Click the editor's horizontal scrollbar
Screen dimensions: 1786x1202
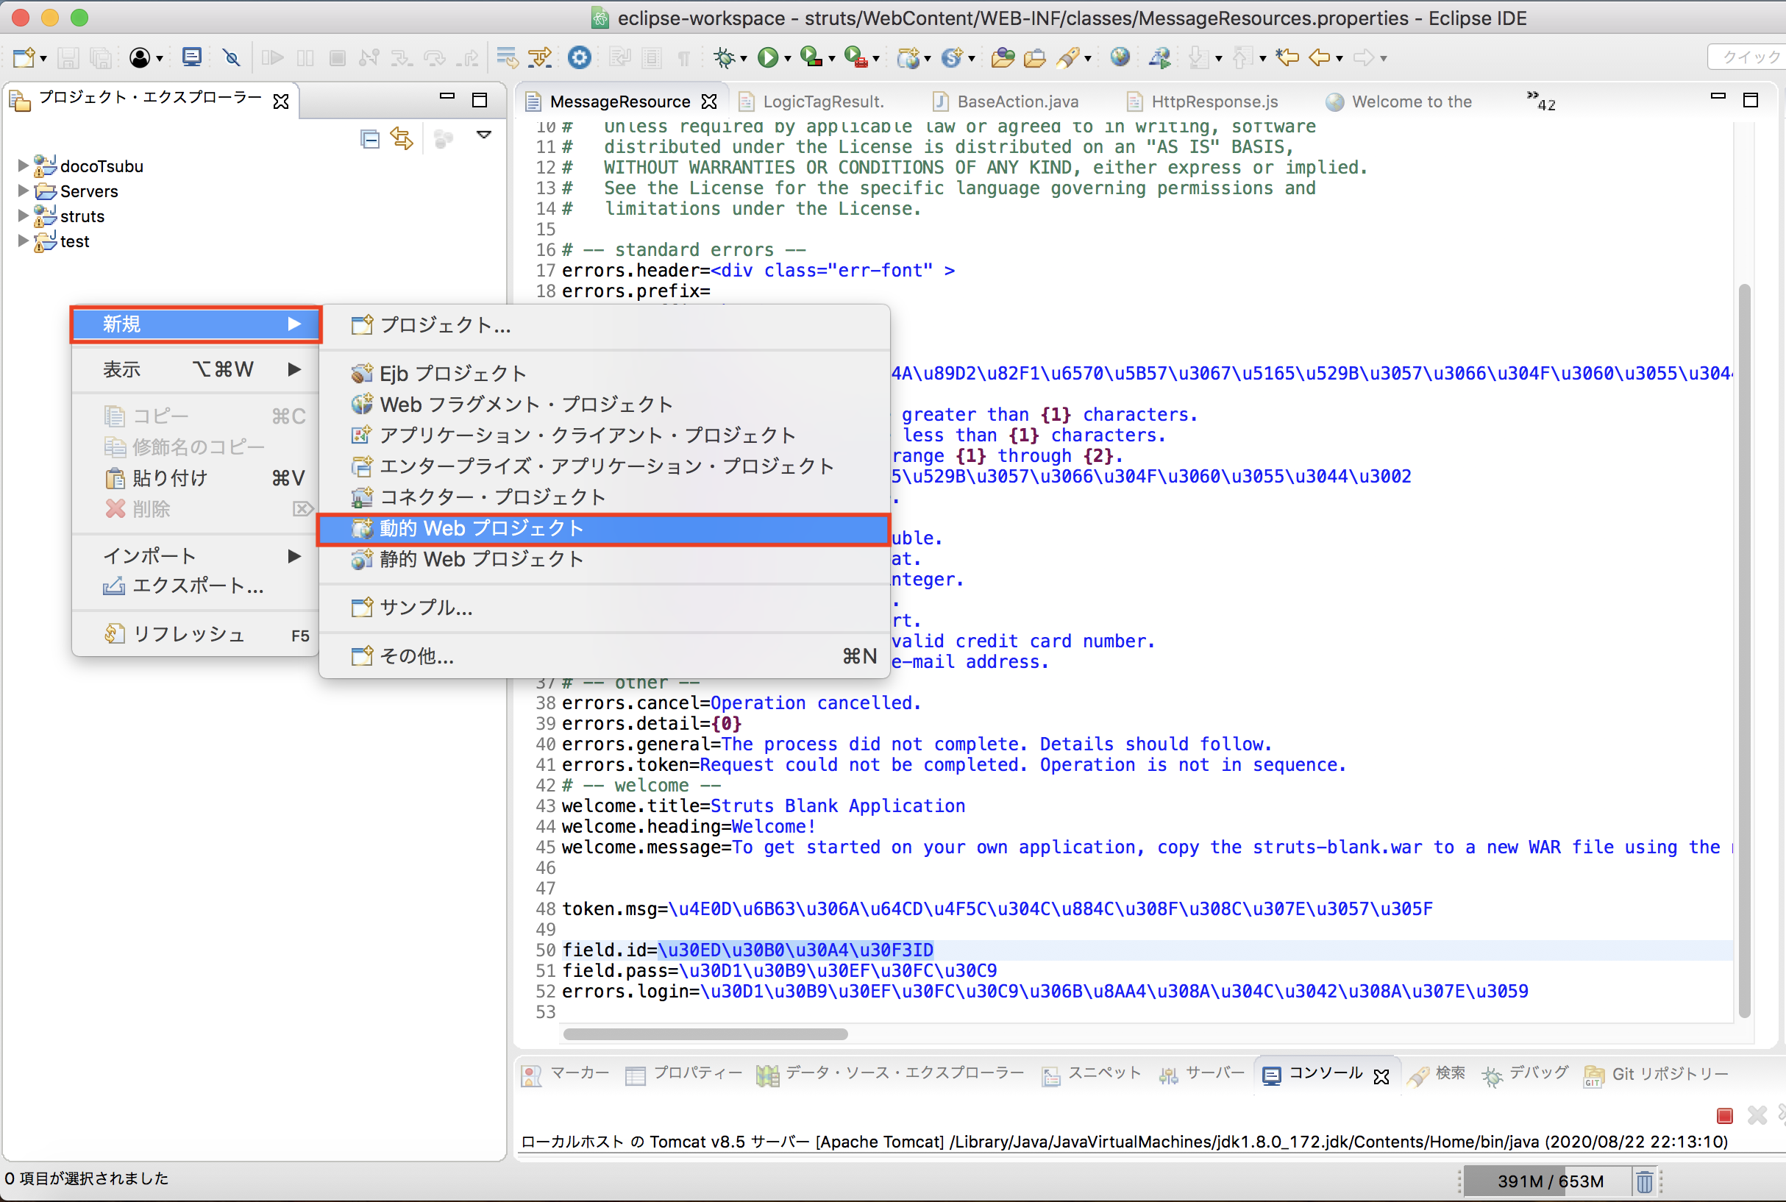[705, 1034]
